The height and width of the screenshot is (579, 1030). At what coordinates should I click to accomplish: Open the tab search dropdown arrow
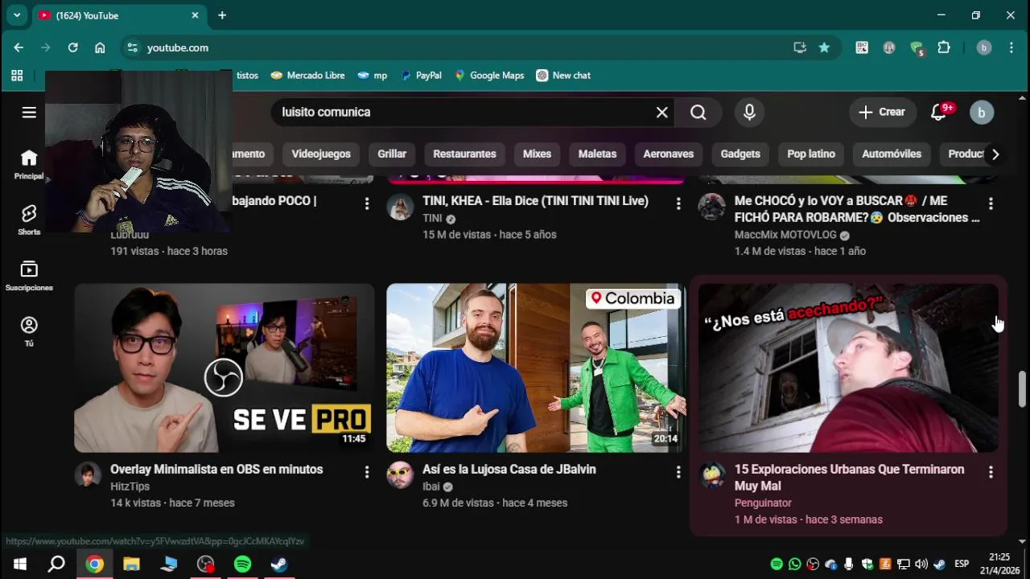pos(17,15)
